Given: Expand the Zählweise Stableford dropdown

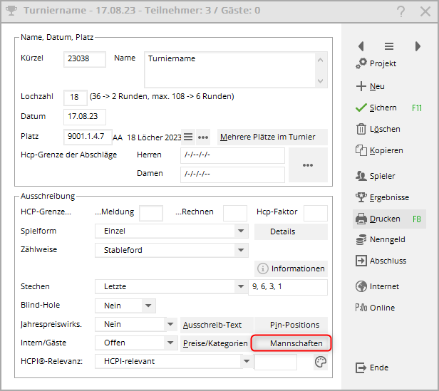Looking at the screenshot, I should click(x=242, y=250).
